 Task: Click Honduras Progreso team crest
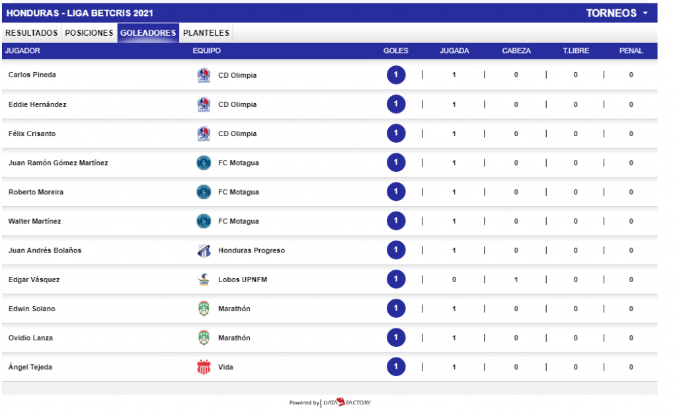tap(204, 250)
